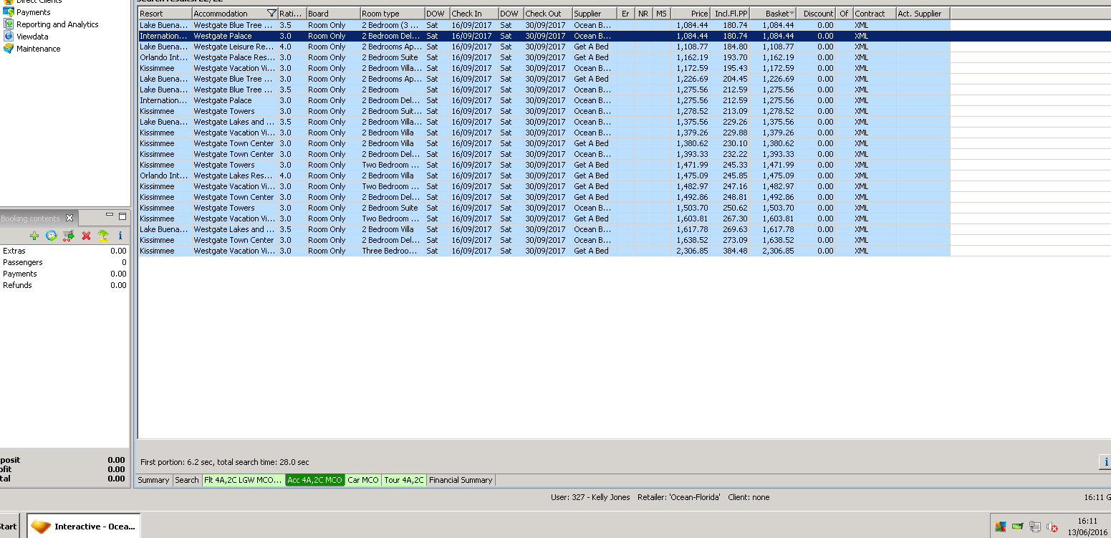Image resolution: width=1111 pixels, height=538 pixels.
Task: Open the Car MCO tab
Action: (363, 480)
